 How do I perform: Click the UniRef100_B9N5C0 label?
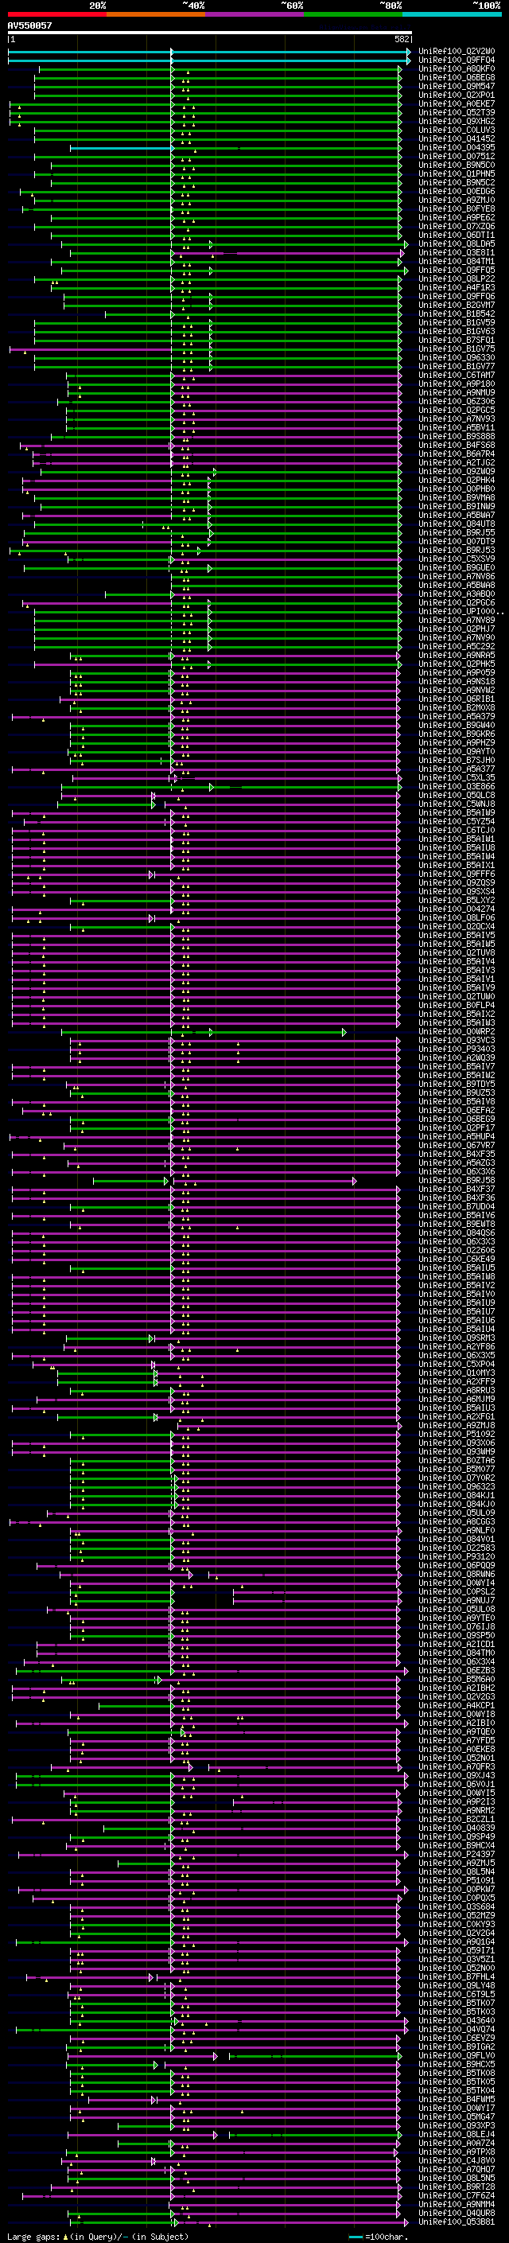(457, 165)
